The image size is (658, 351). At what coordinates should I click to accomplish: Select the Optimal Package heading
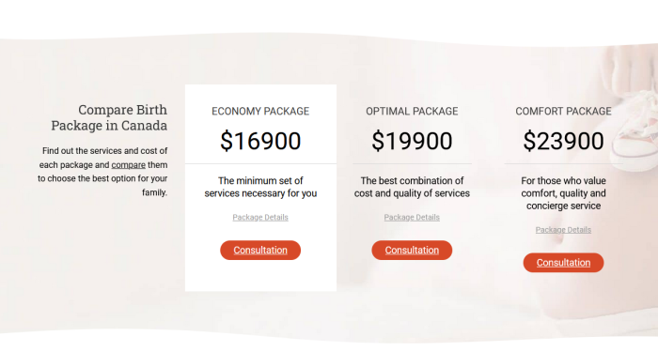coord(412,111)
